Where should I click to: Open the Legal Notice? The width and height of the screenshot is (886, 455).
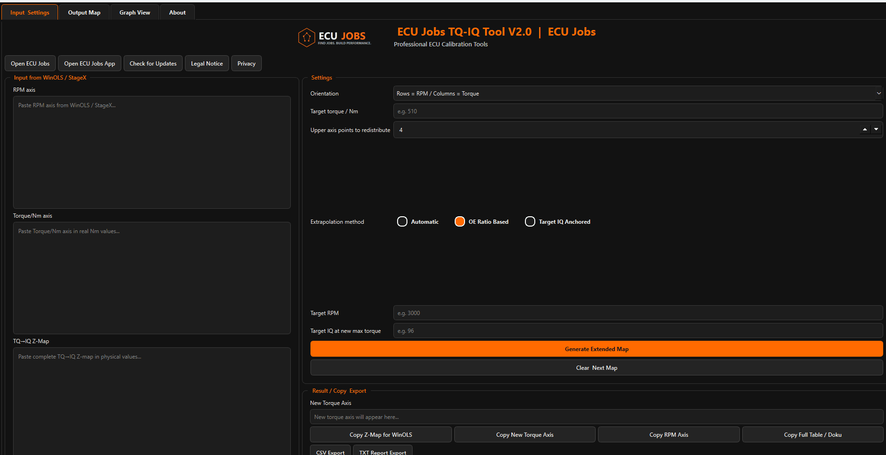[207, 64]
